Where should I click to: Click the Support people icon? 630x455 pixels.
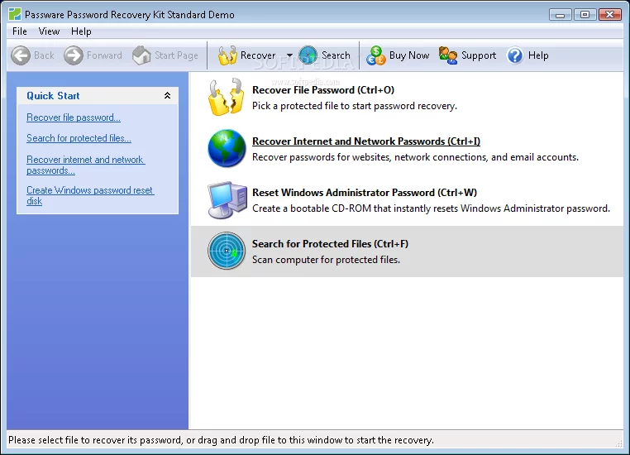[x=448, y=55]
